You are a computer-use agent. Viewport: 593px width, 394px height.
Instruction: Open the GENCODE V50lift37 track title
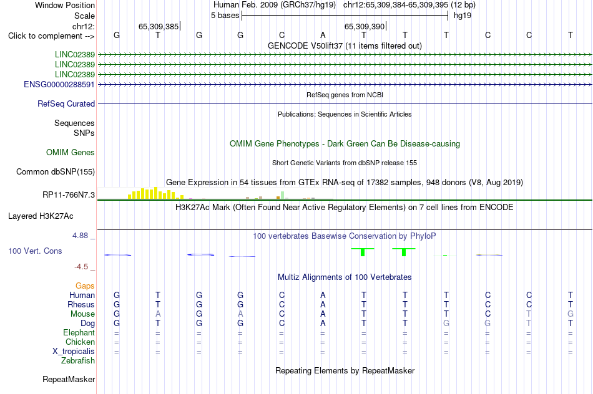click(x=345, y=46)
